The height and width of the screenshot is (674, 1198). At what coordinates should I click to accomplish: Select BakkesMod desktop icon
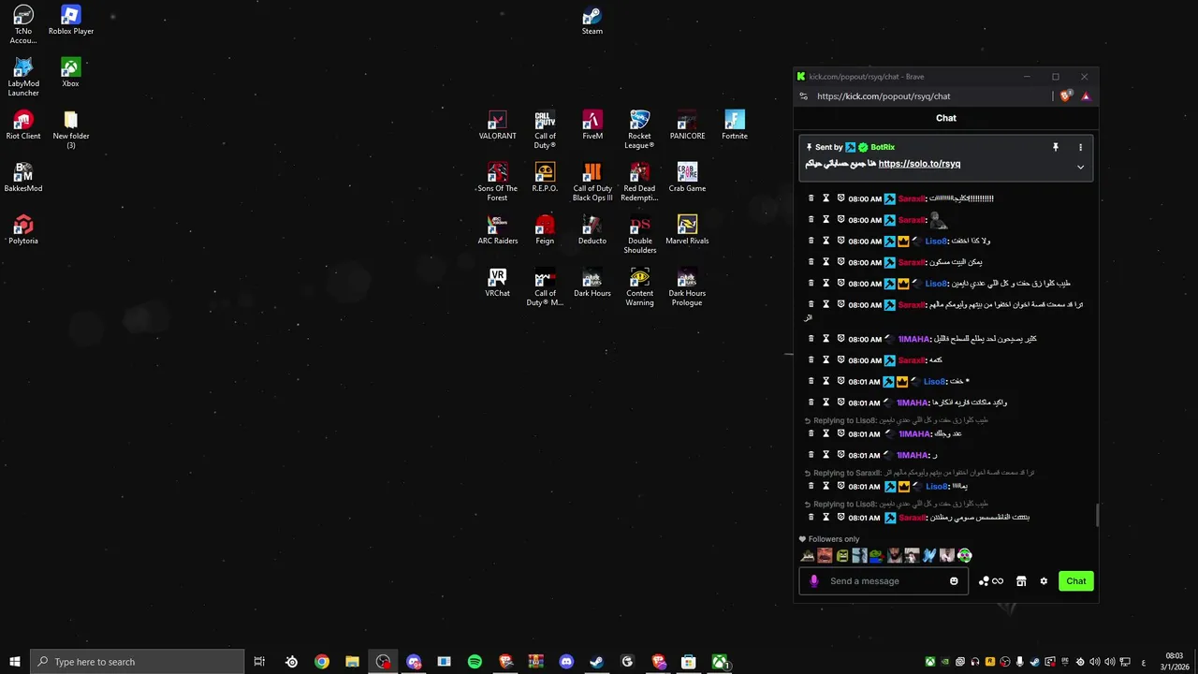(23, 178)
